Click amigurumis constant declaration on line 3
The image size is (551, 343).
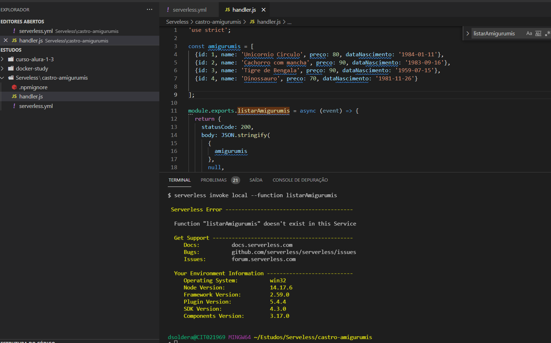[x=224, y=46]
